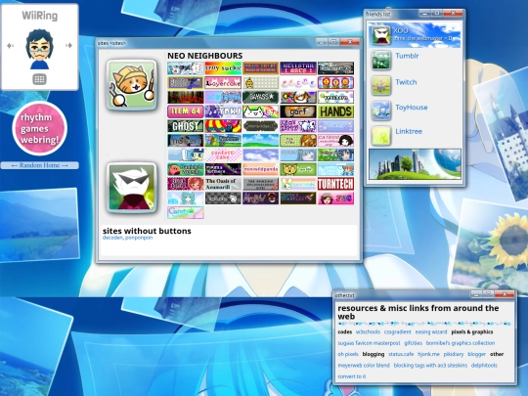
Task: Open the colorful bubble letters 'peche' site button
Action: tap(298, 82)
